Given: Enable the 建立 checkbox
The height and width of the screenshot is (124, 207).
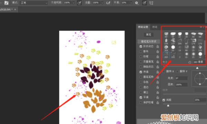Looking at the screenshot, I should [141, 92].
